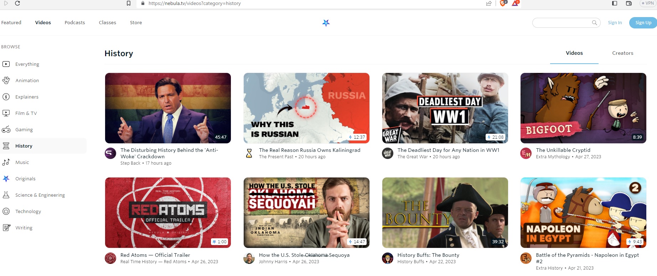This screenshot has height=276, width=657.
Task: Click 'The Disturbing History Behind the Anti-Woke Crackdown' title
Action: click(x=169, y=153)
